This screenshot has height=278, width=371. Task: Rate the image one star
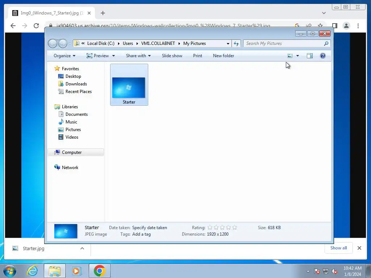[210, 227]
